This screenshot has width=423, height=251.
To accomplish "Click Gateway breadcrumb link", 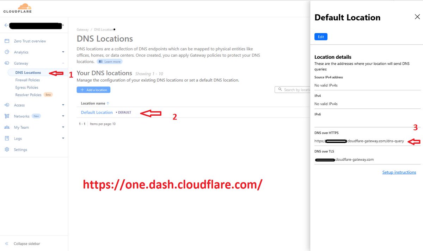I will 83,30.
